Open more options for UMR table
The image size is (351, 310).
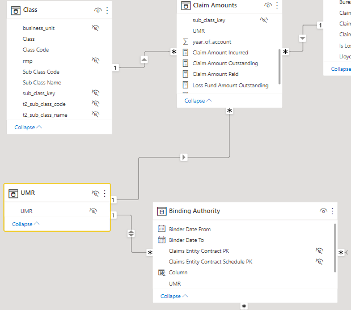(x=104, y=193)
